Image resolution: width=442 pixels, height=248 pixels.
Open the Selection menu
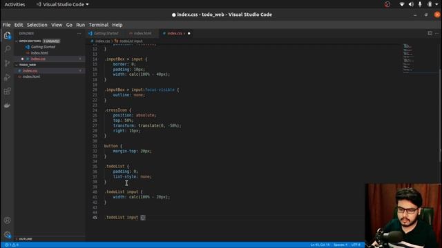coord(37,25)
